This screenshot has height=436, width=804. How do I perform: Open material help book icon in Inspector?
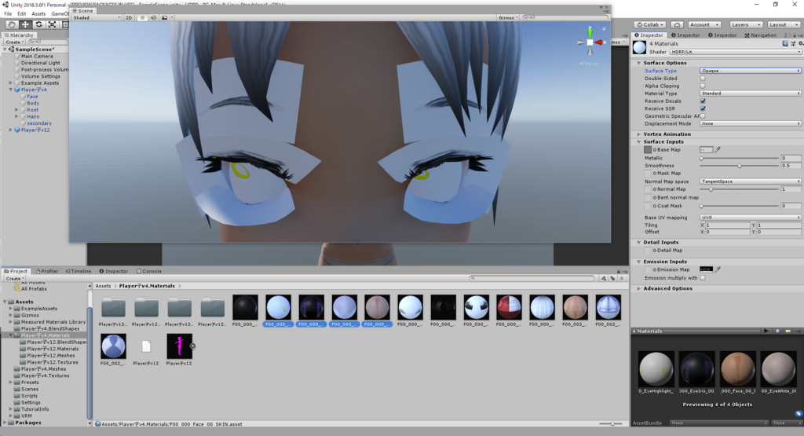point(785,44)
